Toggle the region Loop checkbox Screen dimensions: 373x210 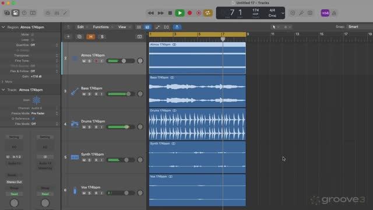[x=32, y=40]
